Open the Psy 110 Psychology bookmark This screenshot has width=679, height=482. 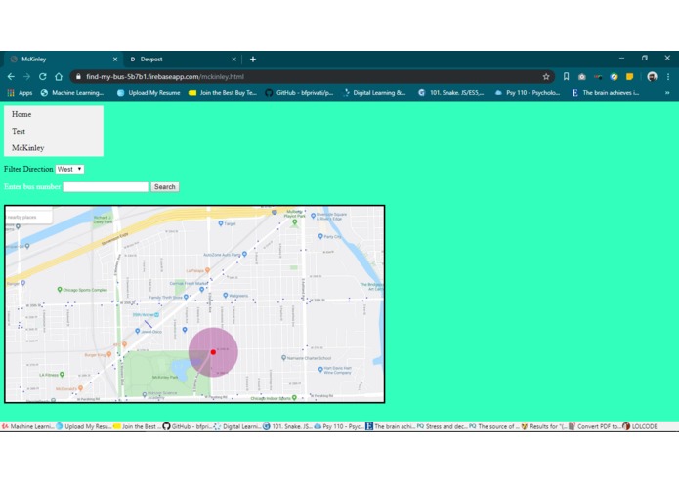click(x=528, y=92)
